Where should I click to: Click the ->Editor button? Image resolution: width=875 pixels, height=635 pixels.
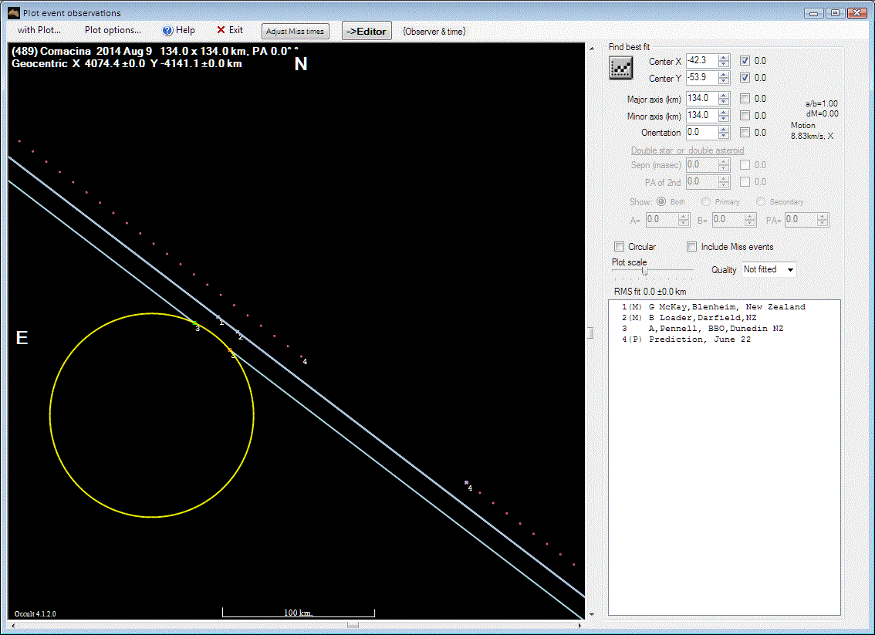click(x=367, y=31)
